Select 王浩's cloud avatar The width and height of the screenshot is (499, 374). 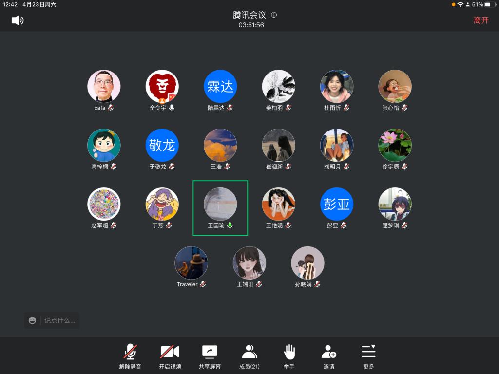point(220,145)
